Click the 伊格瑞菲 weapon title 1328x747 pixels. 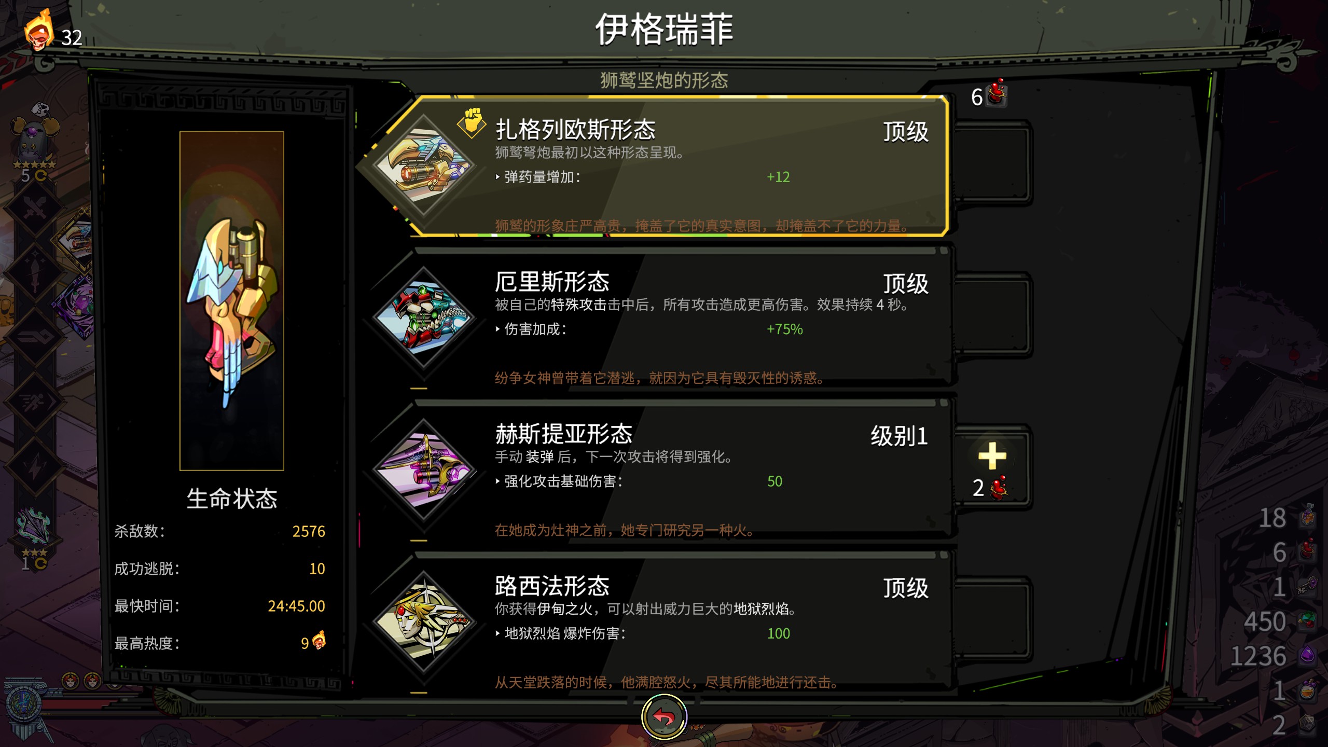click(x=664, y=30)
